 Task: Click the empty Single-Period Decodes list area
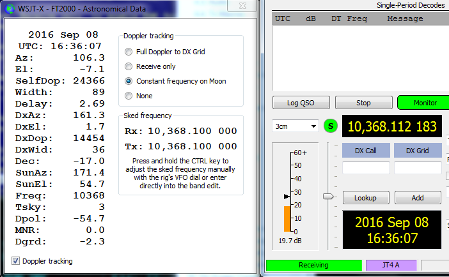360,58
